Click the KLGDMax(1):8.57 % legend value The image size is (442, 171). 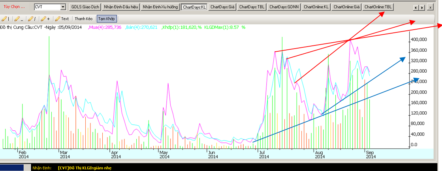pos(225,27)
